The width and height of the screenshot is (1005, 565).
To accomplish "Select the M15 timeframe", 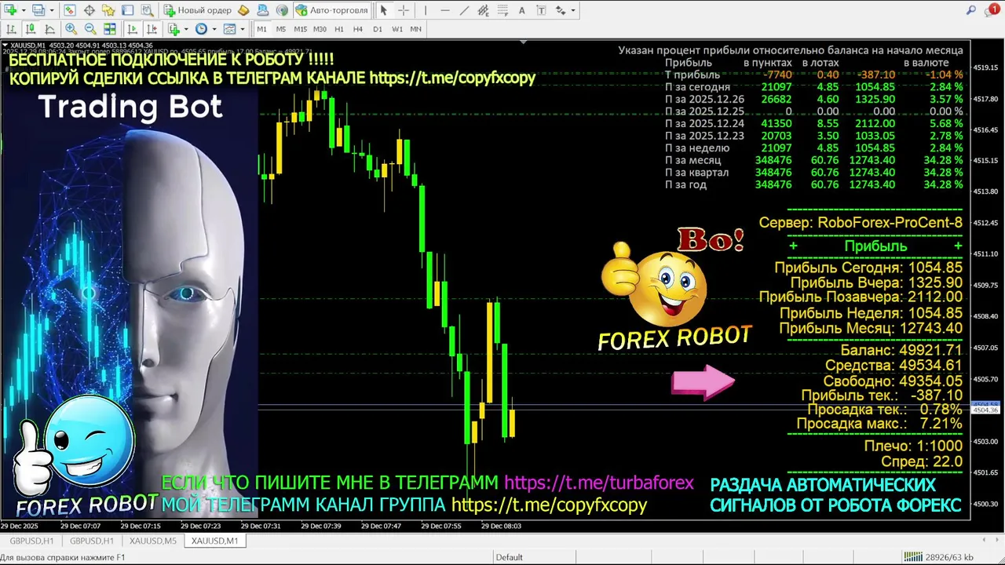I will (x=301, y=29).
